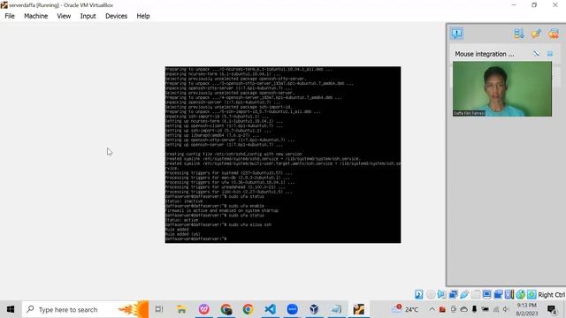Image resolution: width=566 pixels, height=318 pixels.
Task: Click the recording status icon
Action: [498, 294]
